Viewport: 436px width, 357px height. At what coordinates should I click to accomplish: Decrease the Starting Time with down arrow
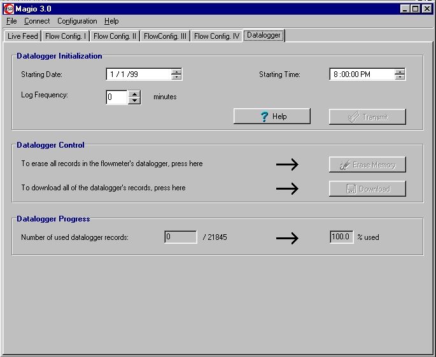point(400,77)
